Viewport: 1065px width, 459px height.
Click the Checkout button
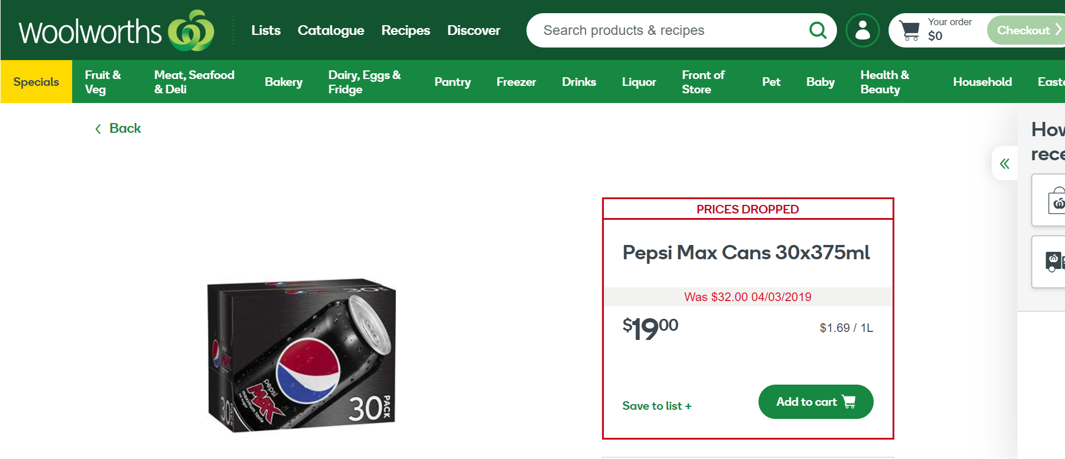tap(1026, 30)
